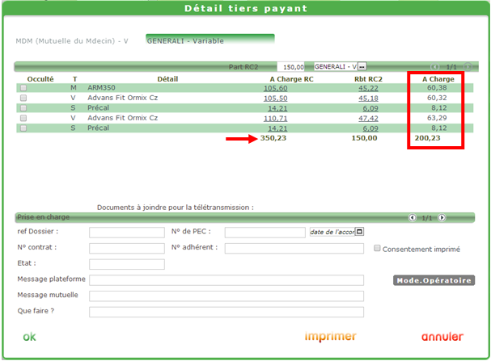Click previous arrow in Prise en charge bar

point(413,217)
